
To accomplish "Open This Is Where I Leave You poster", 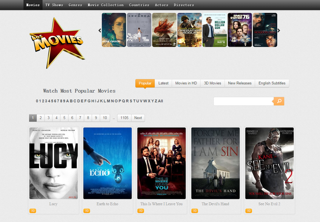I will click(162, 163).
